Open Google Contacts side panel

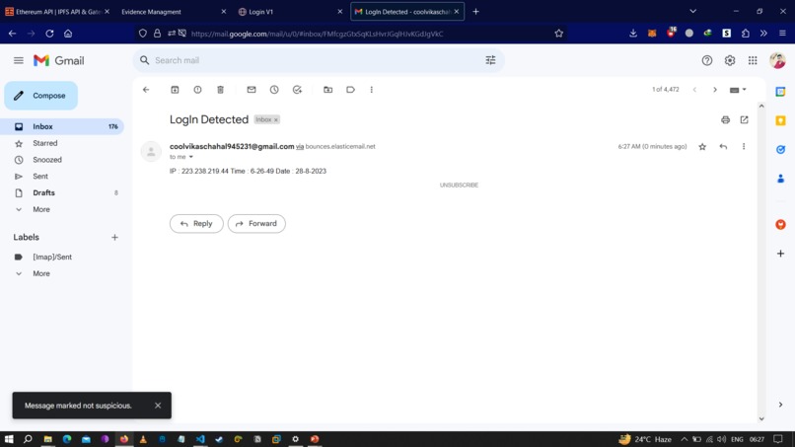[x=781, y=179]
